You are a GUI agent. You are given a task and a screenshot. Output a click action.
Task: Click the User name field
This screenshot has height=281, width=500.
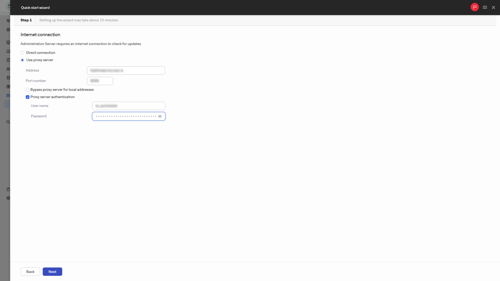(x=129, y=106)
